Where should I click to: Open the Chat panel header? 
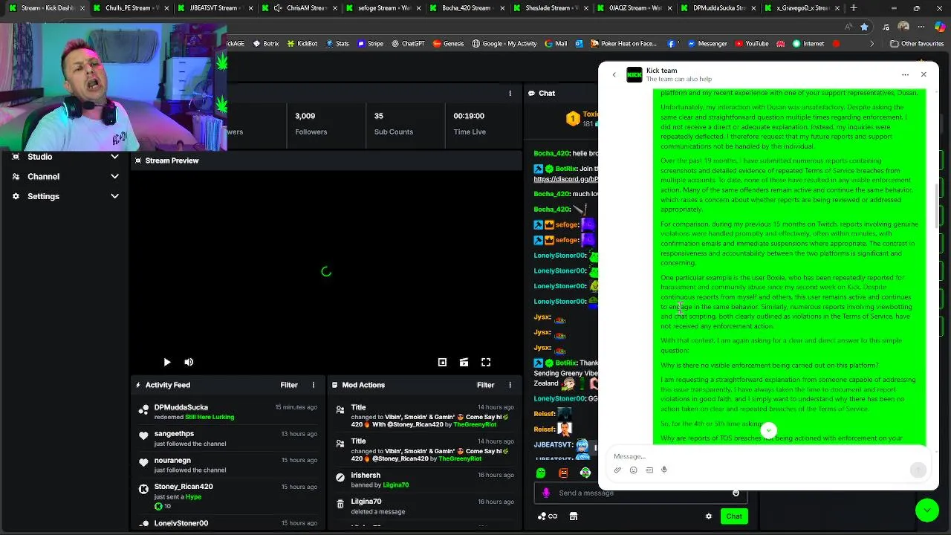click(x=542, y=93)
